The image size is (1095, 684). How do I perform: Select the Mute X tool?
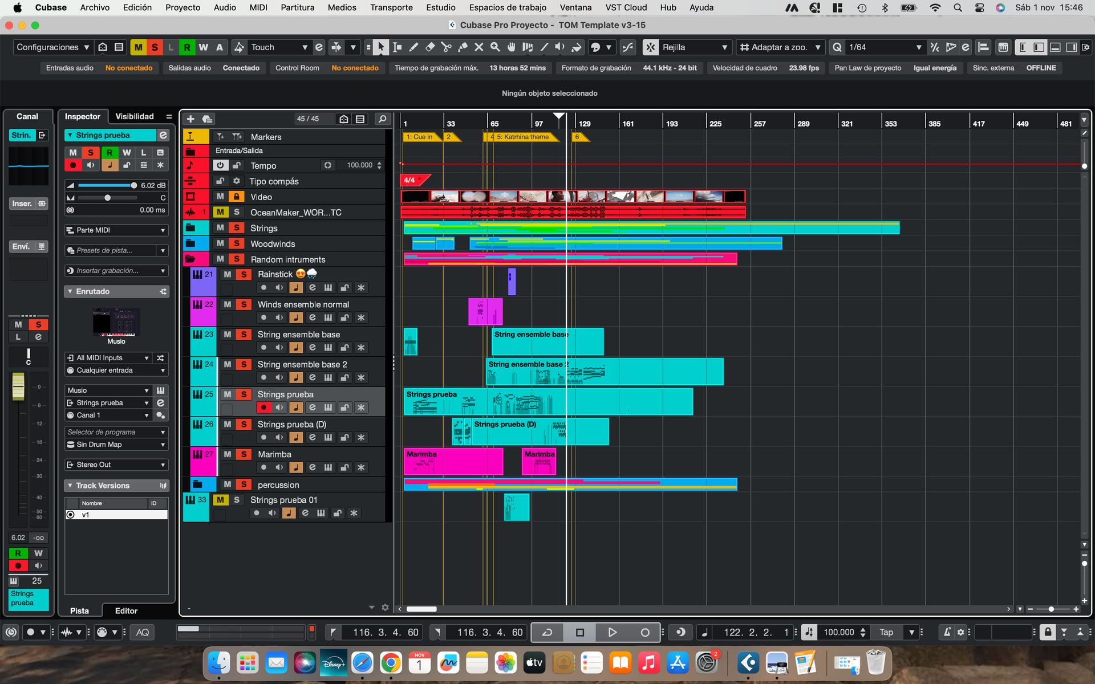479,47
